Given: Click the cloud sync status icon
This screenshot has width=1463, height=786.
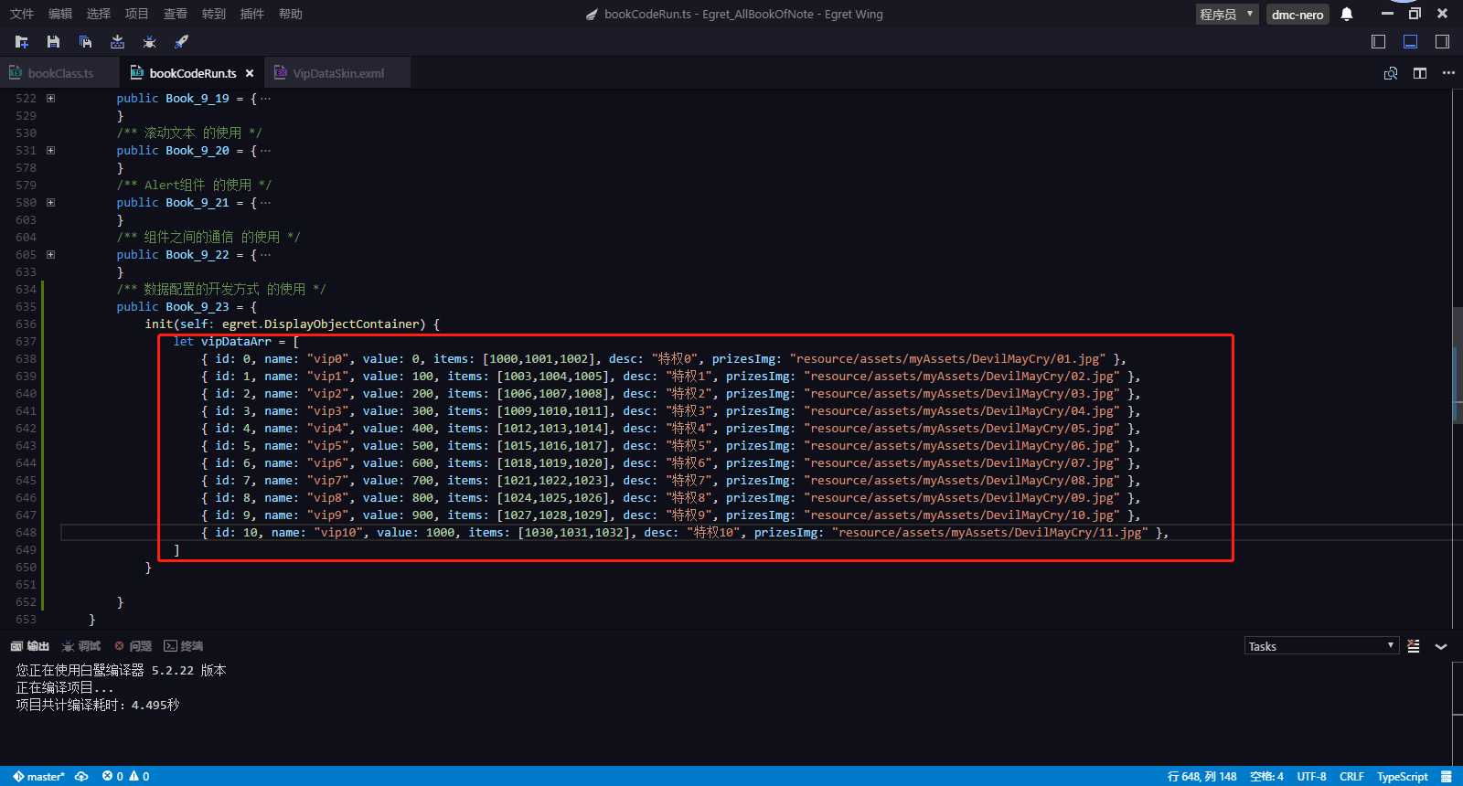Looking at the screenshot, I should (x=81, y=776).
